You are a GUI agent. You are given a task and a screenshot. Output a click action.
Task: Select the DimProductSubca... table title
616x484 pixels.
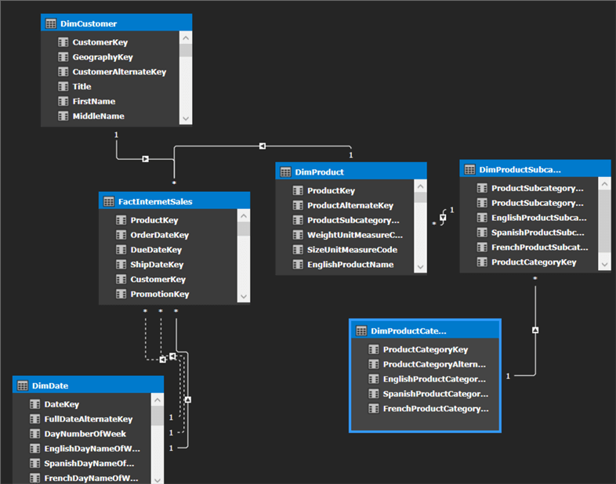pos(520,170)
